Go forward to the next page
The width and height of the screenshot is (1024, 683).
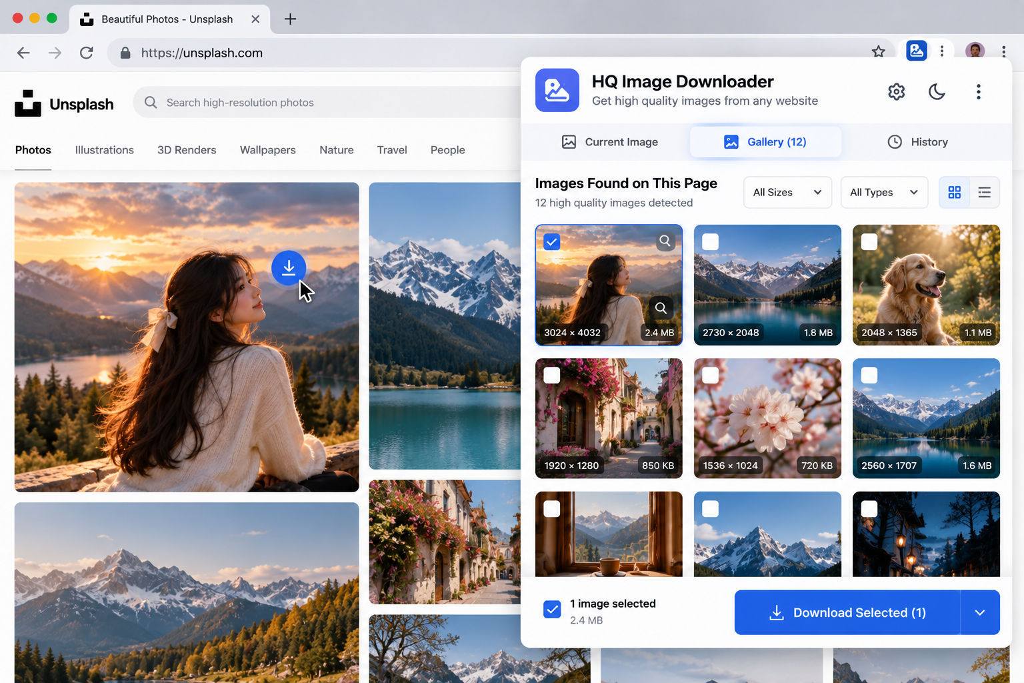[55, 53]
